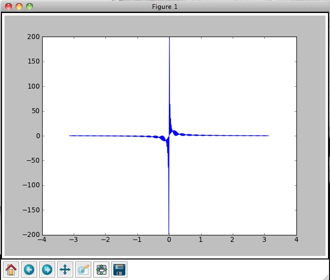Click x-axis label −3

74,239
